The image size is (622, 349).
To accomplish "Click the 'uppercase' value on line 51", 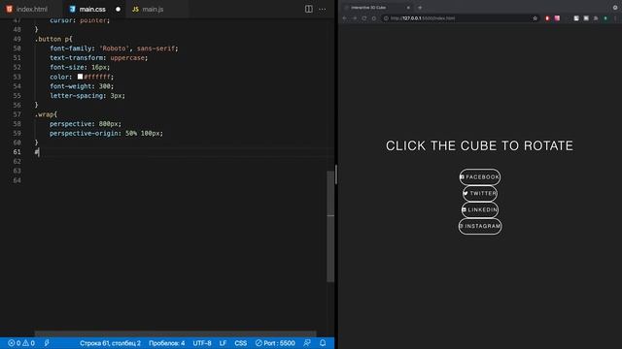I will tap(127, 58).
